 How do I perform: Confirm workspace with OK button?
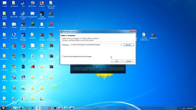click(x=116, y=61)
